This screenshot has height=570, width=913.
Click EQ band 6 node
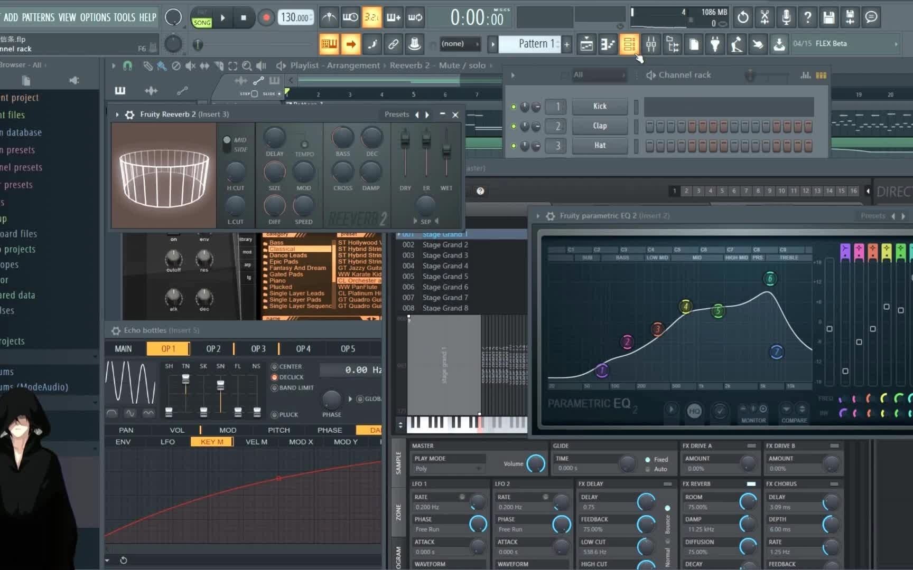770,279
